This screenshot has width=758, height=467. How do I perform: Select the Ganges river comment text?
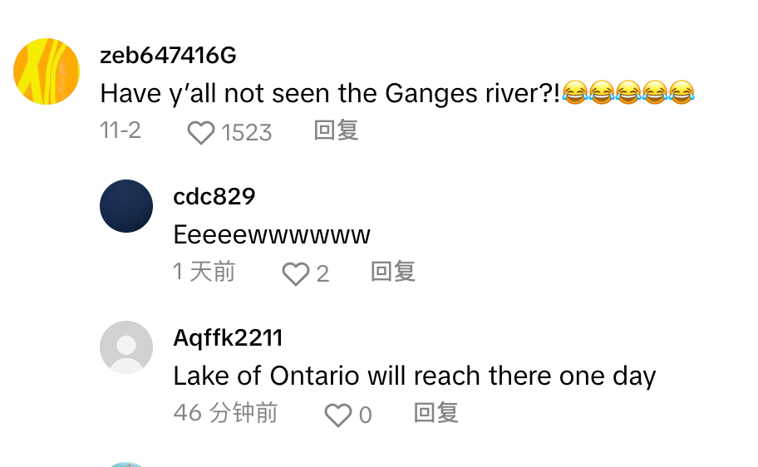click(397, 93)
